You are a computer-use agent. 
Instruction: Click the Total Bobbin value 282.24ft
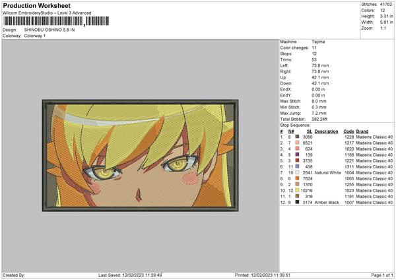319,119
